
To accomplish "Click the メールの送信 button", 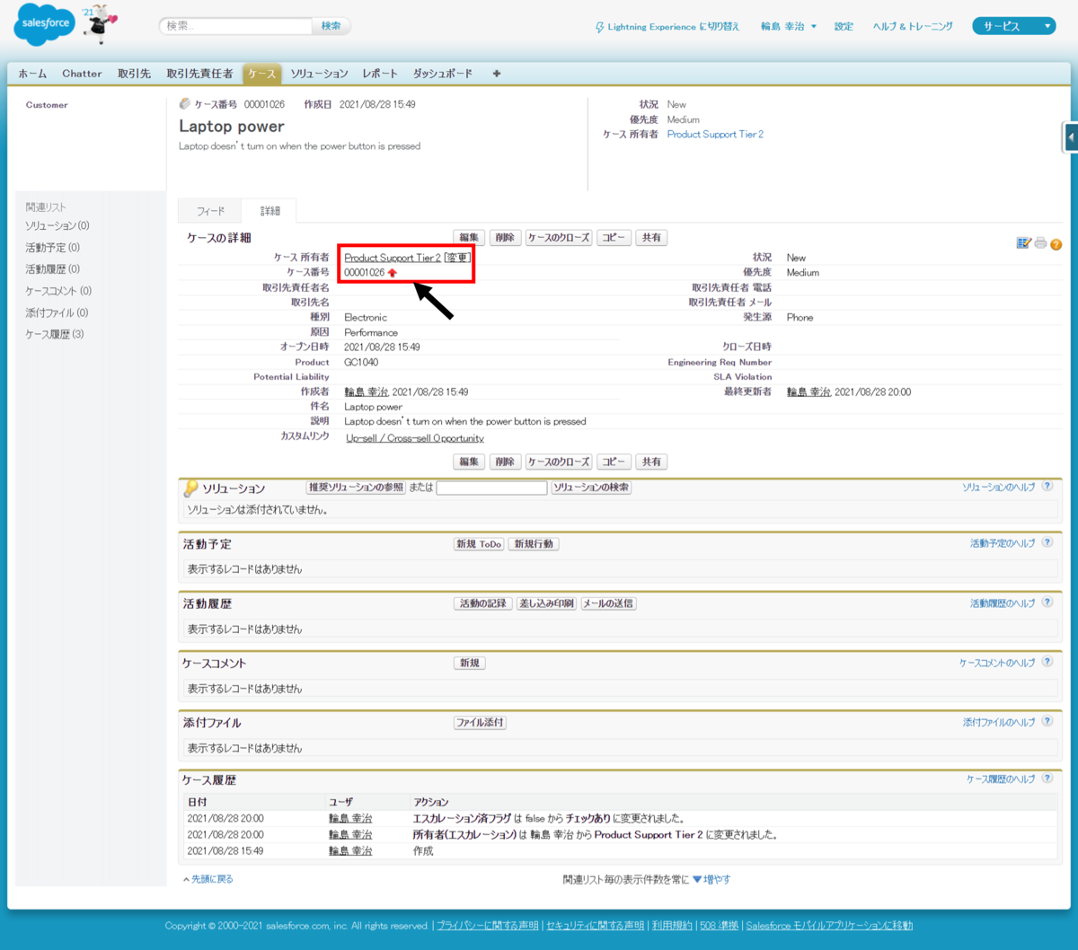I will [608, 603].
